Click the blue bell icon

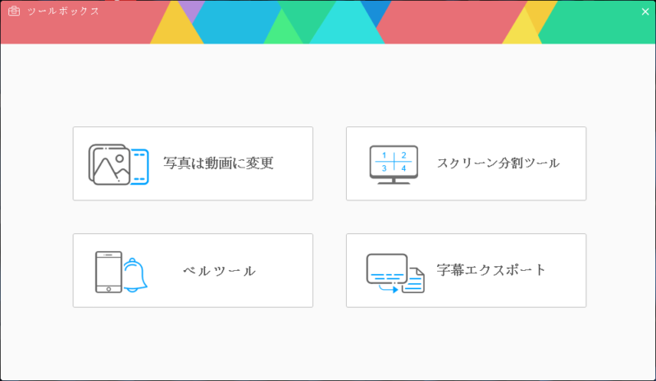(134, 275)
